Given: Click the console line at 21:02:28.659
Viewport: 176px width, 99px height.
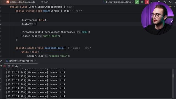Looking at the screenshot, I should click(x=36, y=81).
